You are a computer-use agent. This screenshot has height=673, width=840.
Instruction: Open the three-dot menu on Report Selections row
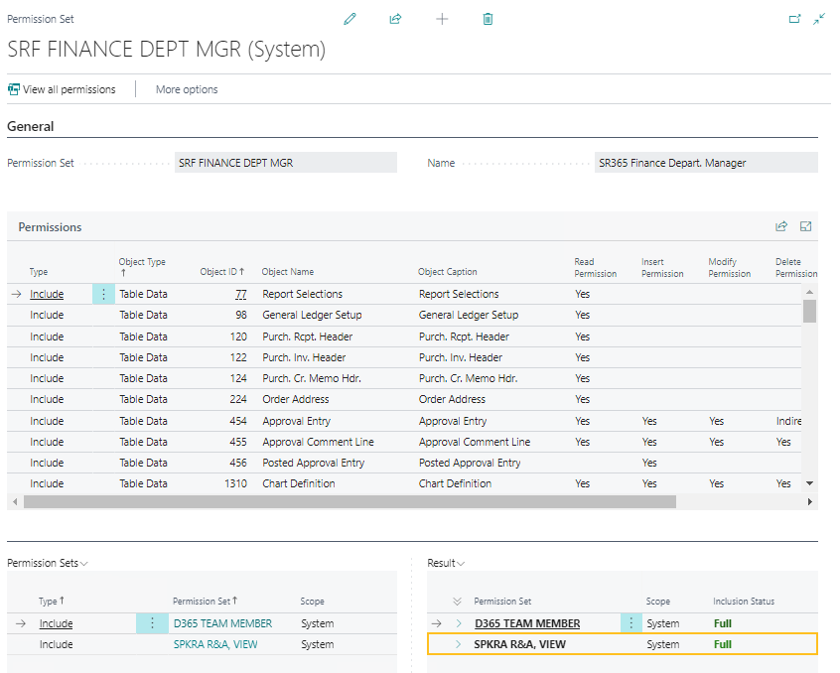102,293
